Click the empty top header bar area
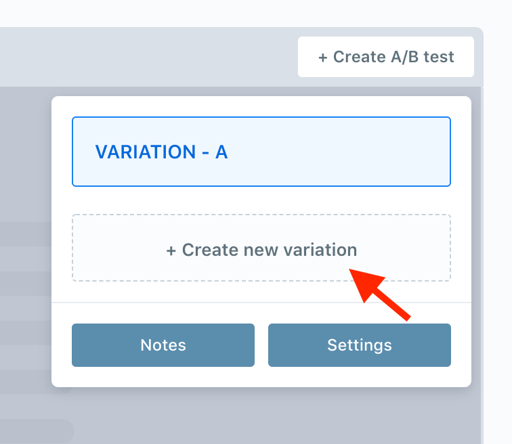Viewport: 512px width, 444px height. click(147, 57)
